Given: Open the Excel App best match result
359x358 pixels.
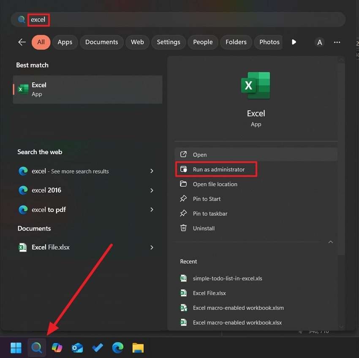Looking at the screenshot, I should coord(88,89).
